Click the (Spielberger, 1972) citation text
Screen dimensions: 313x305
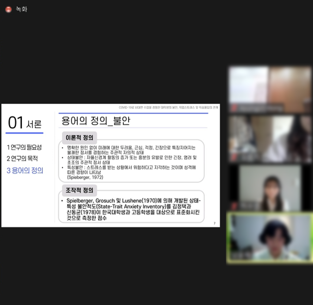[x=85, y=178]
